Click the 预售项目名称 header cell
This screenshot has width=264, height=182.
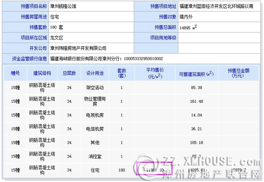coord(25,6)
